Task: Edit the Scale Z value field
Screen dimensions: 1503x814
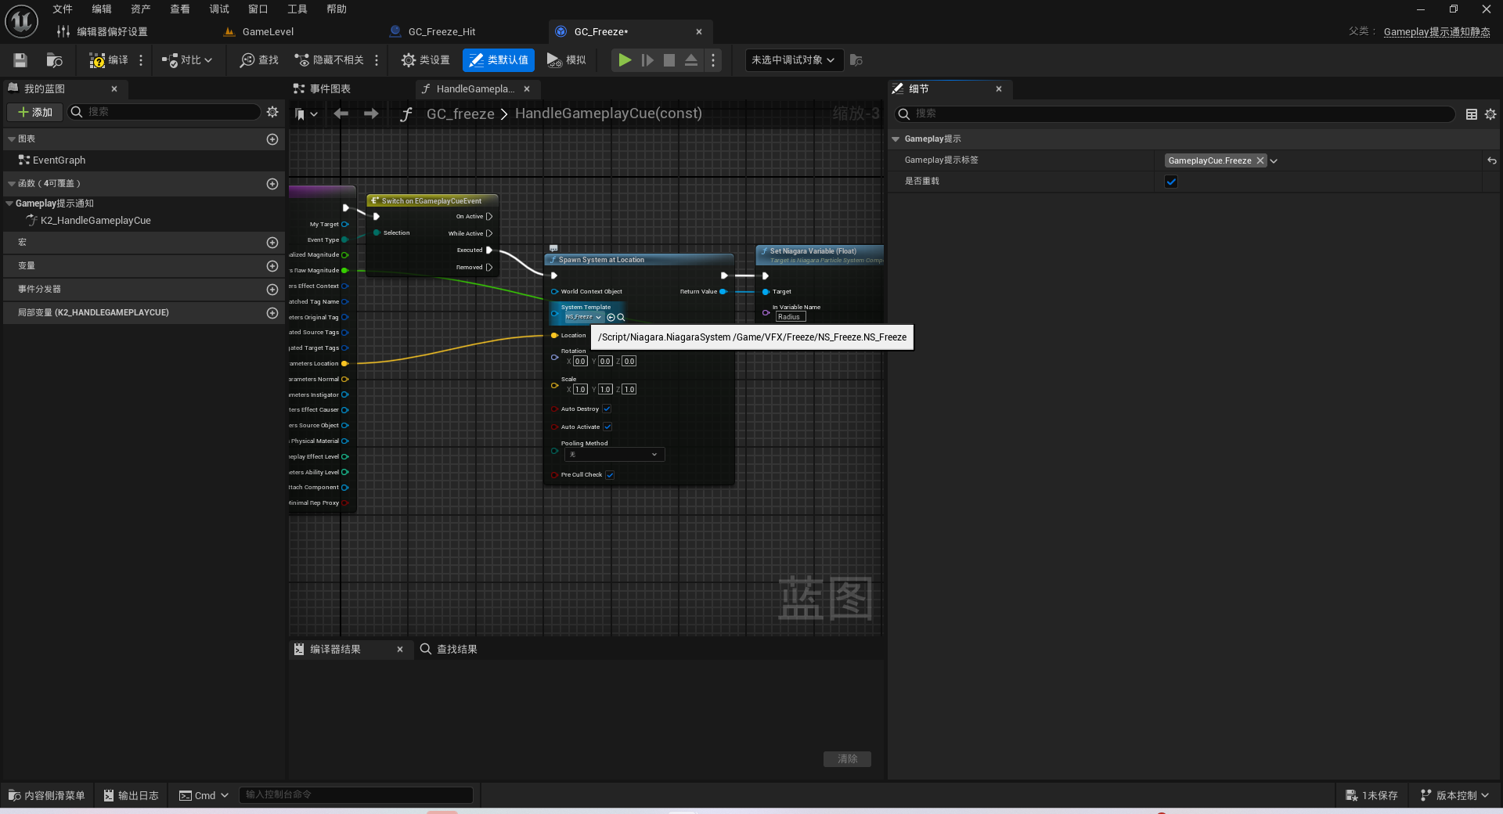Action: 629,389
